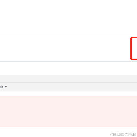Select the pink error message row

point(68,112)
